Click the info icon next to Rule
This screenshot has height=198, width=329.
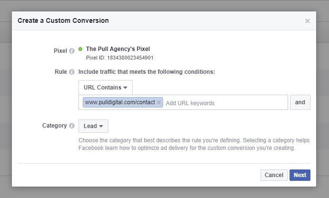pyautogui.click(x=72, y=72)
